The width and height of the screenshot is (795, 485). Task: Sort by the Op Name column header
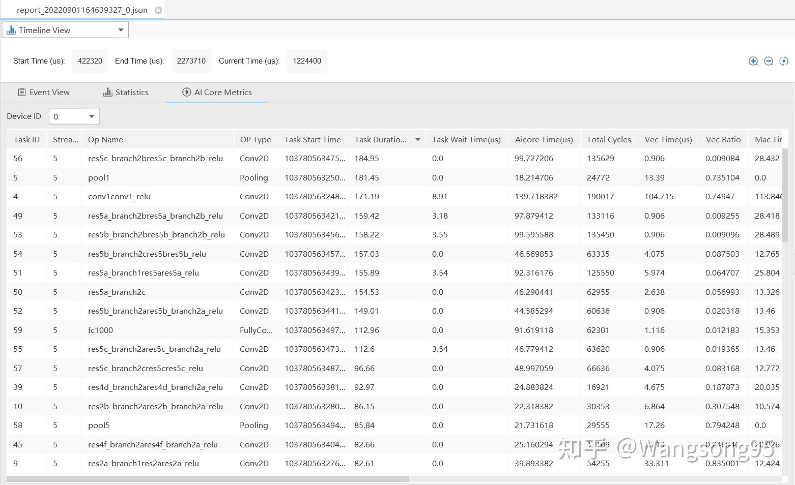(x=105, y=140)
